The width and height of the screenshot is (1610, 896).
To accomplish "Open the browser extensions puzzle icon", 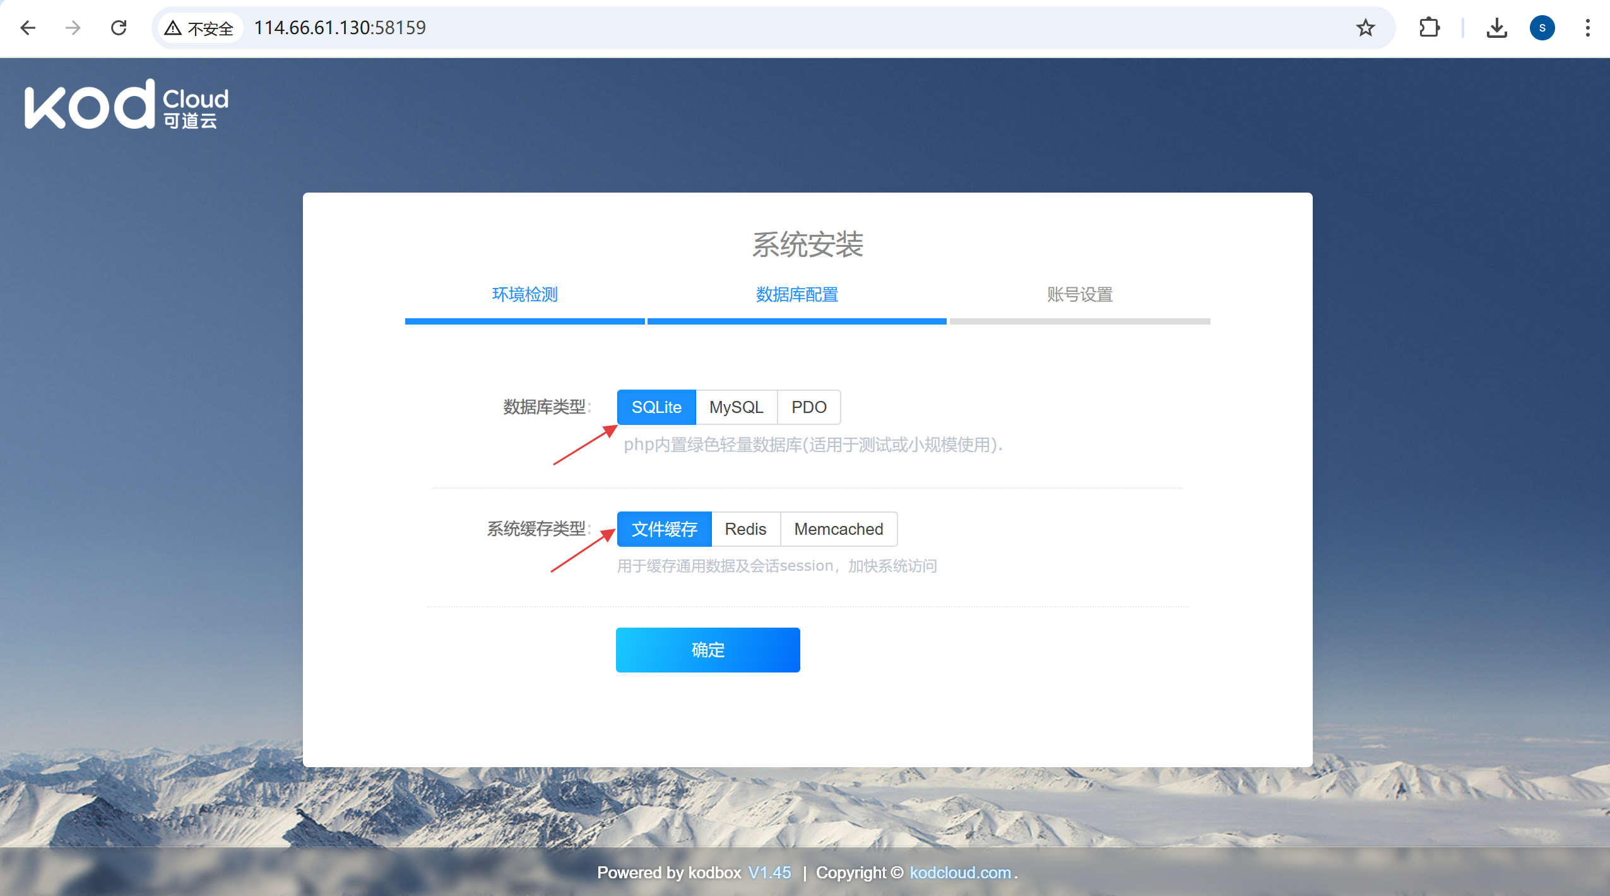I will click(1429, 28).
